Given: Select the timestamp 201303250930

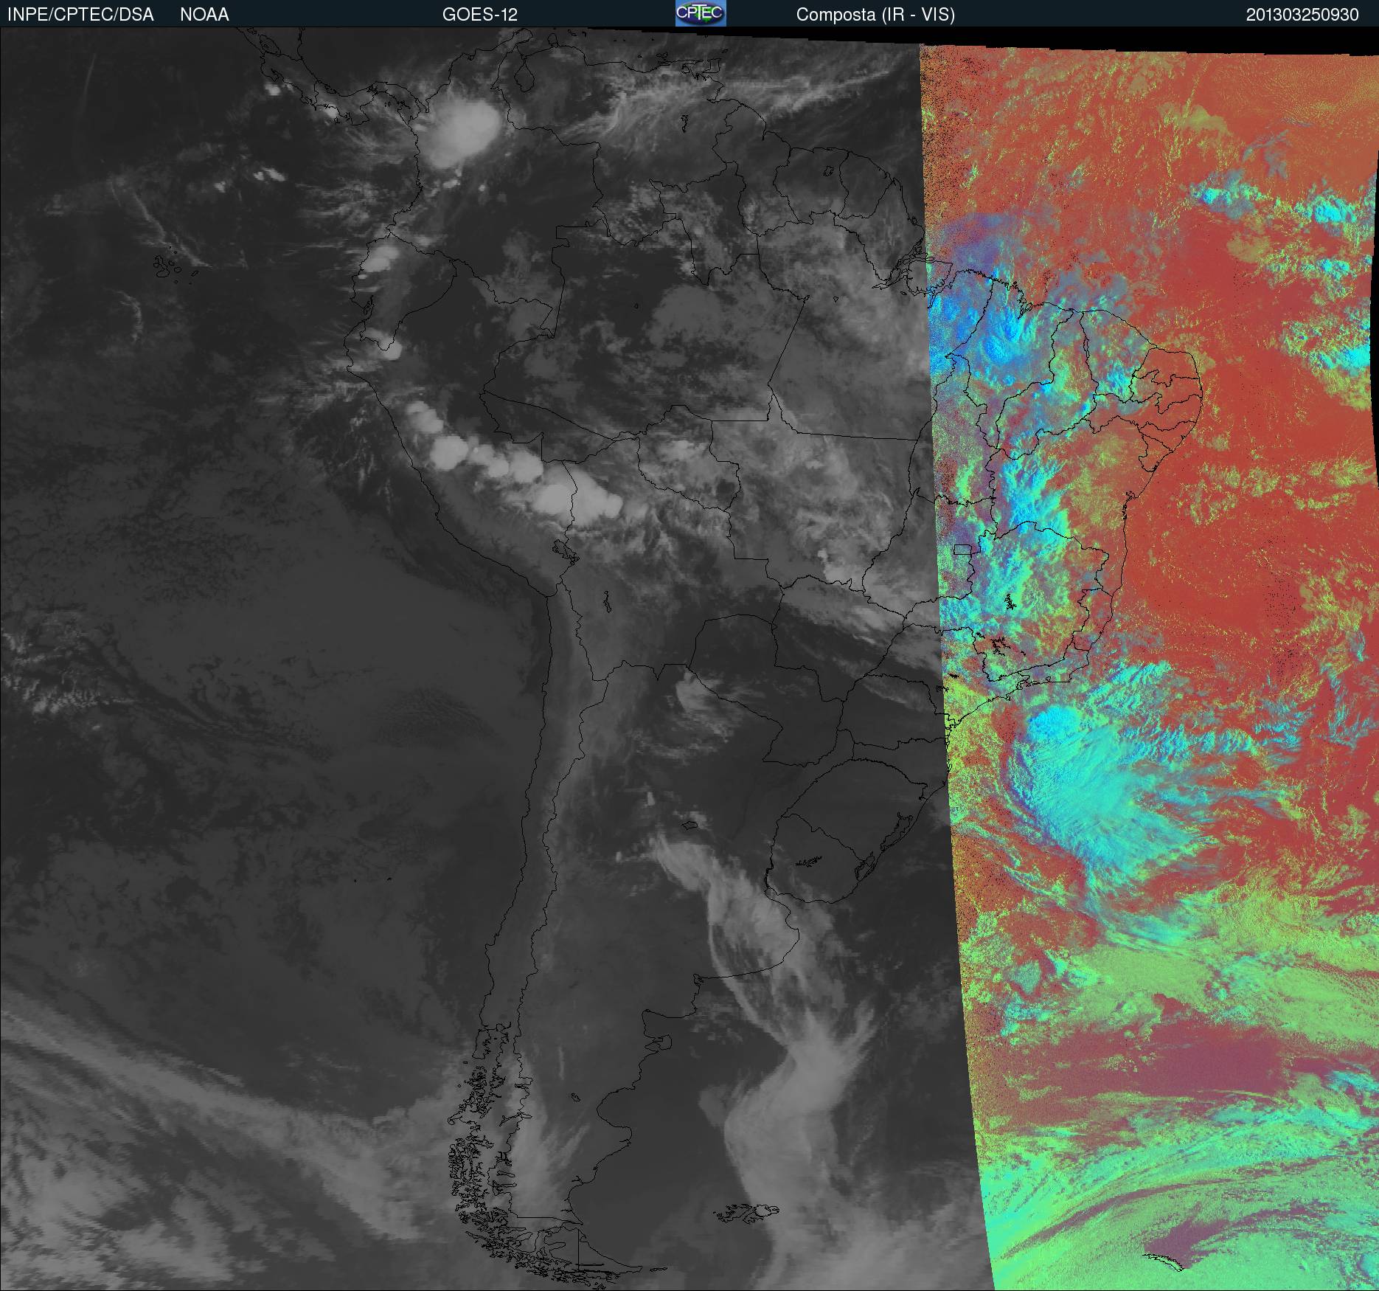Looking at the screenshot, I should click(x=1302, y=15).
